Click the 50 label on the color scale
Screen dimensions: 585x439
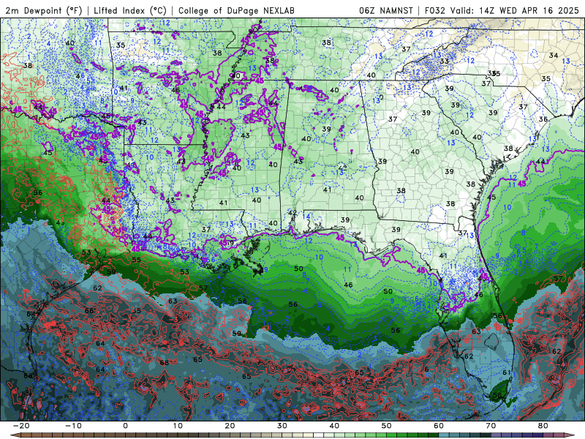point(387,426)
